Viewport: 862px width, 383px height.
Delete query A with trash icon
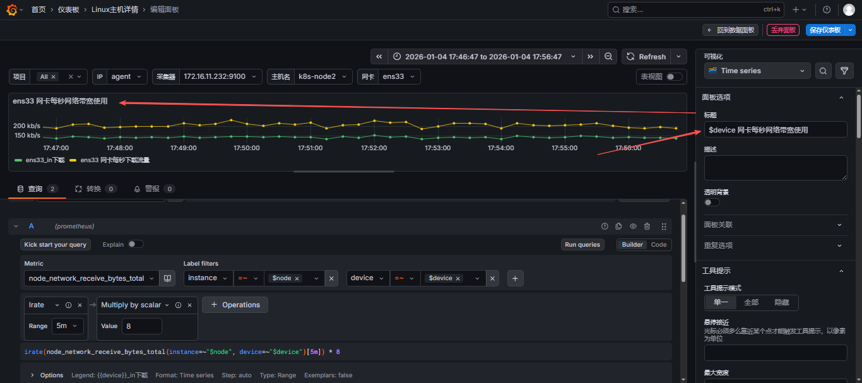pyautogui.click(x=647, y=227)
